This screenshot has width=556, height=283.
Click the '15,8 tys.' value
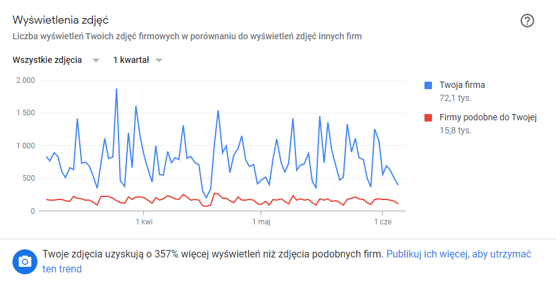pyautogui.click(x=455, y=130)
